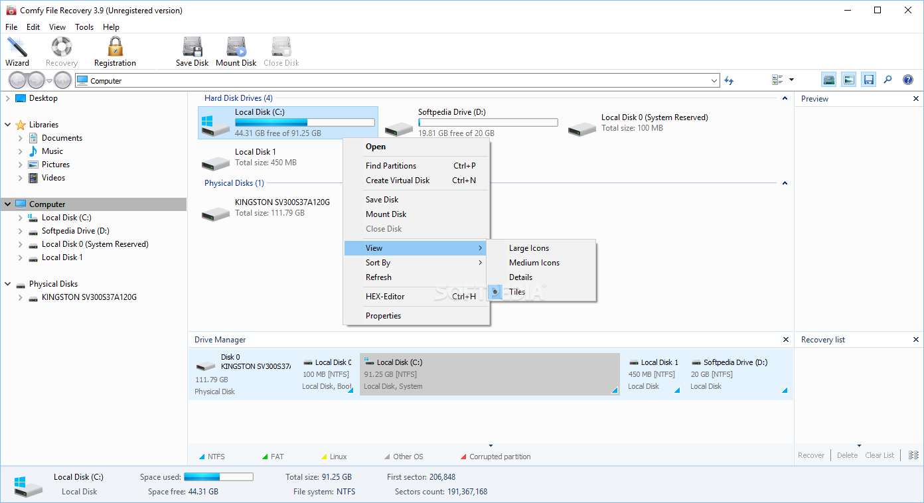The height and width of the screenshot is (503, 924).
Task: Open navigation history dropdown triangle
Action: 49,80
